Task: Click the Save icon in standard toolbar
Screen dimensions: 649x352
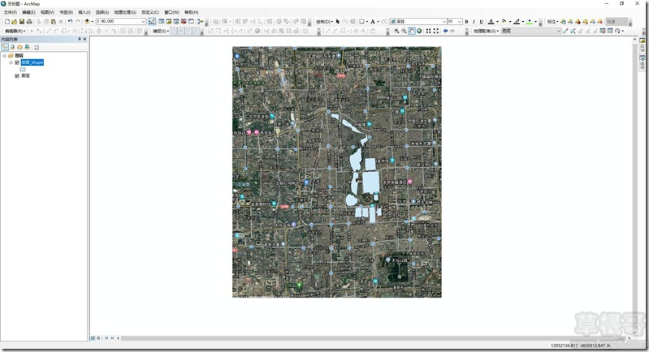Action: (x=22, y=21)
